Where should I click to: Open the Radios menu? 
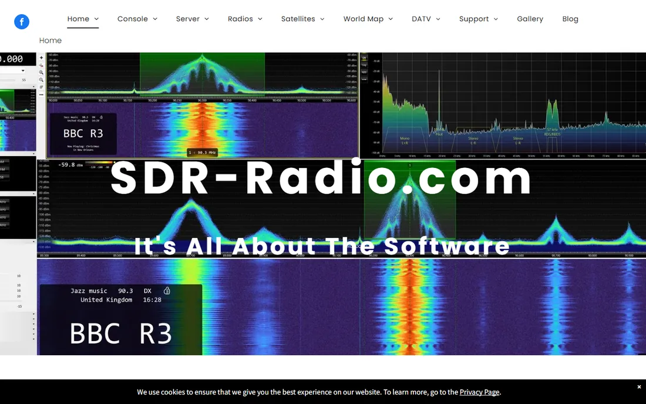[240, 19]
